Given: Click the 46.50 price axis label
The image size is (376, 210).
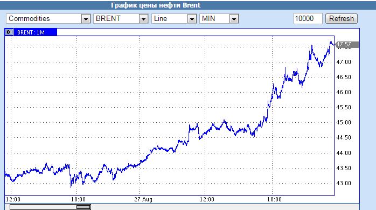Looking at the screenshot, I should [344, 77].
